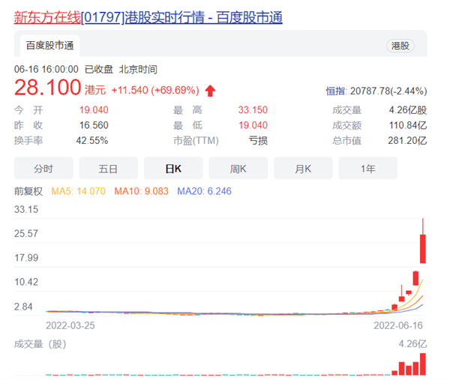This screenshot has width=450, height=380.
Task: Open the 新东方在线[01797]港股实时行情 title link
Action: click(148, 17)
